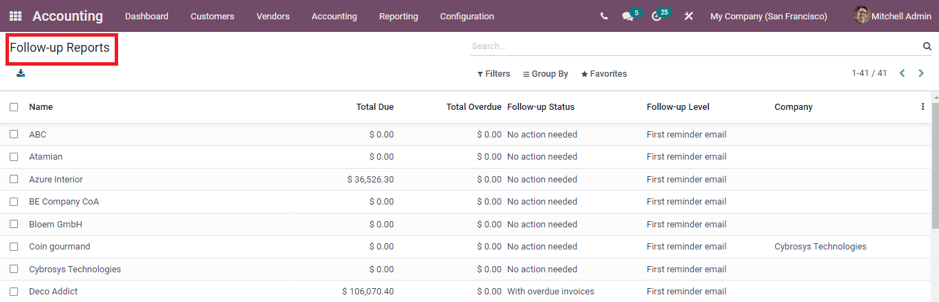Check the Deco Addict row checkbox

[14, 292]
